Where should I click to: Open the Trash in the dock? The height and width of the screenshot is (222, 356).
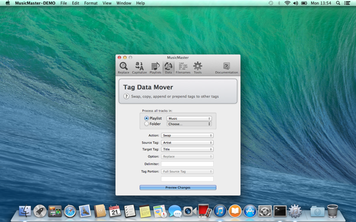pos(333,211)
